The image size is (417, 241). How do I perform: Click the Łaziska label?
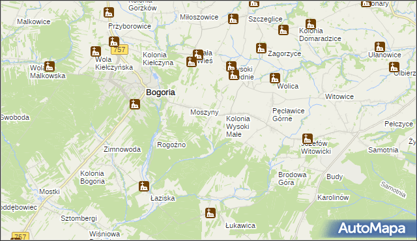pos(163,198)
